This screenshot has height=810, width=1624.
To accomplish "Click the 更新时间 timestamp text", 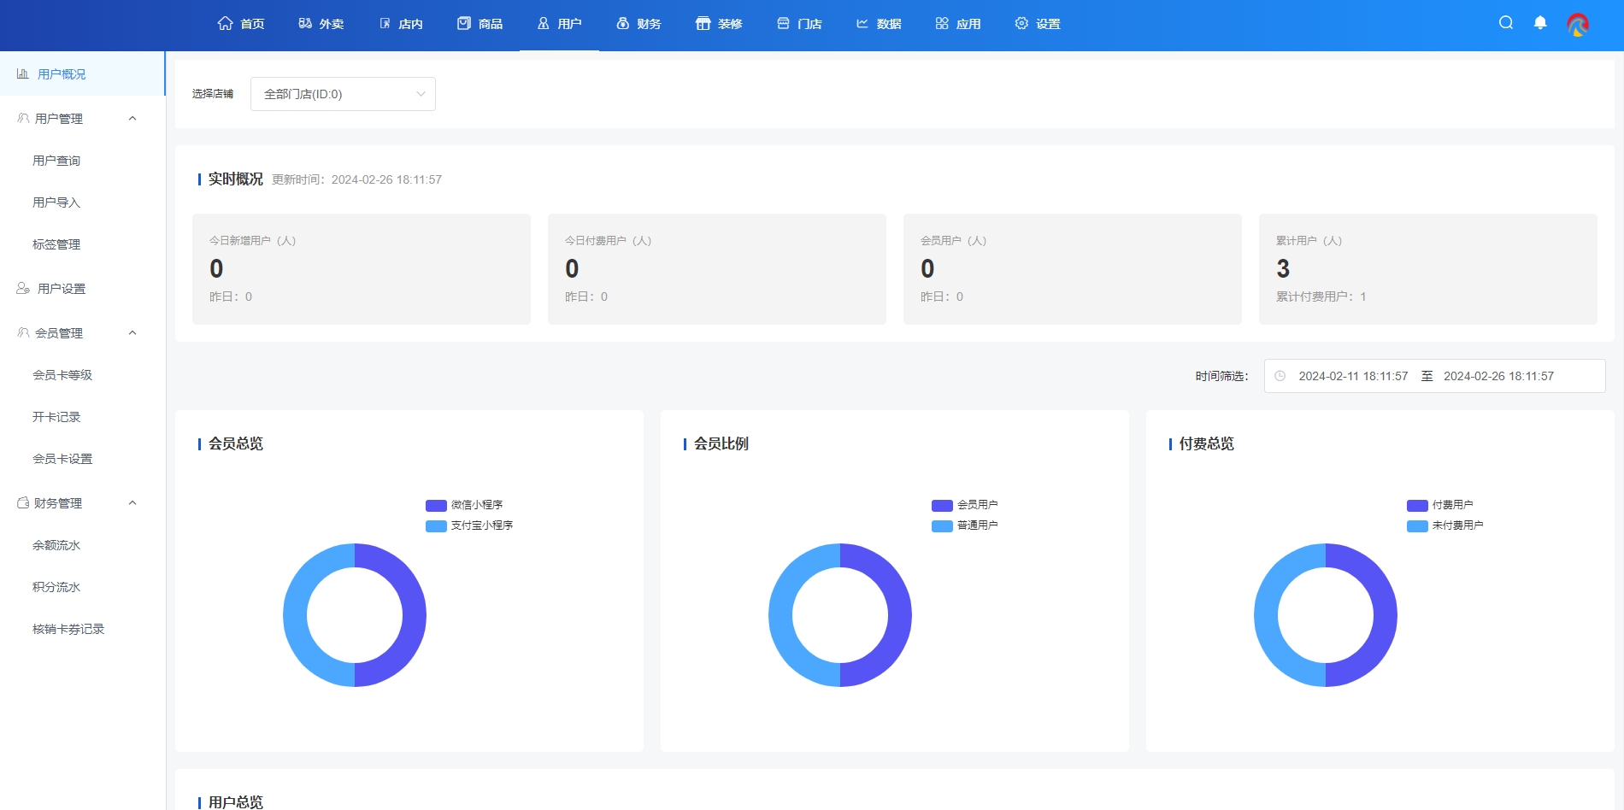I will point(356,179).
